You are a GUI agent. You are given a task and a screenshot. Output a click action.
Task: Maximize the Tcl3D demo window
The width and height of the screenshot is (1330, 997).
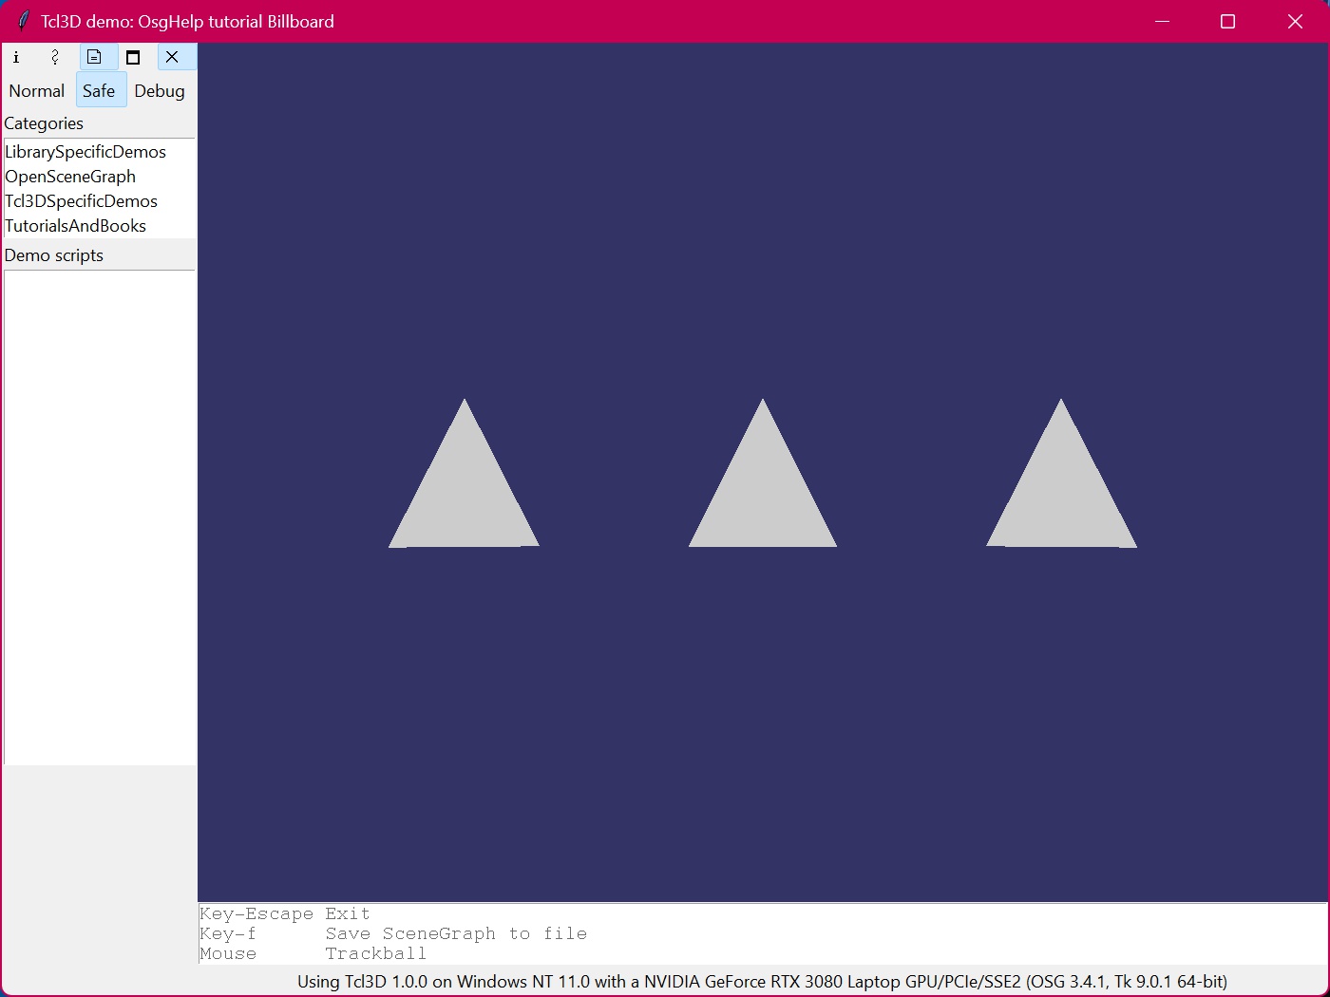pyautogui.click(x=1227, y=21)
